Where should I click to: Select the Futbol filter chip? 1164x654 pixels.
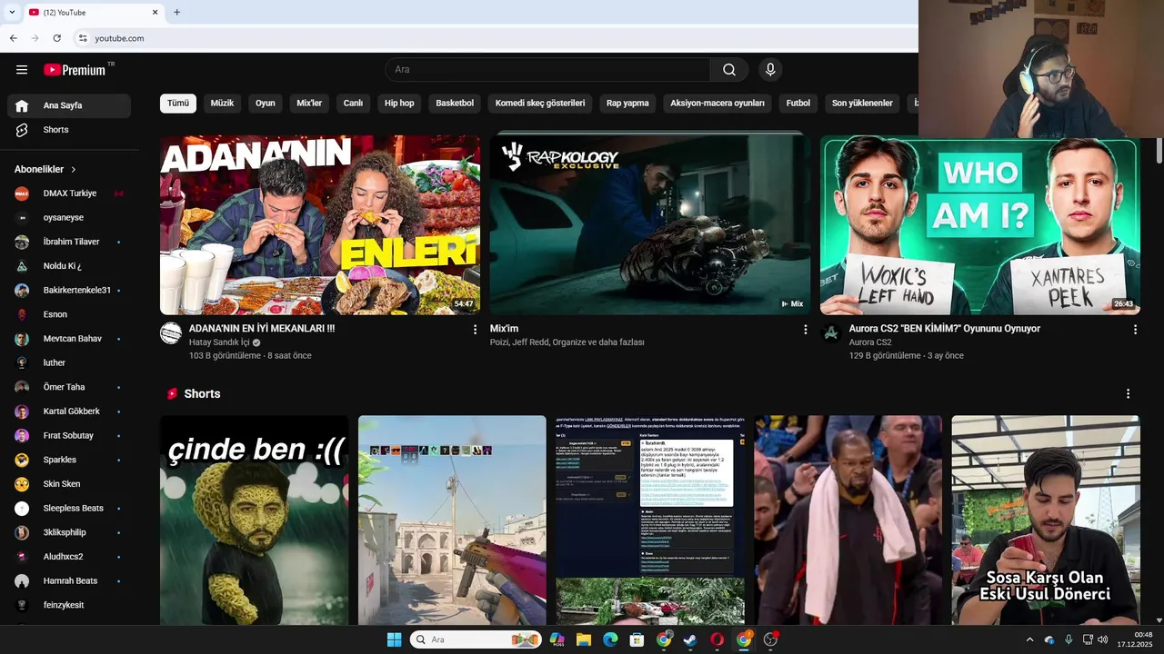[798, 104]
